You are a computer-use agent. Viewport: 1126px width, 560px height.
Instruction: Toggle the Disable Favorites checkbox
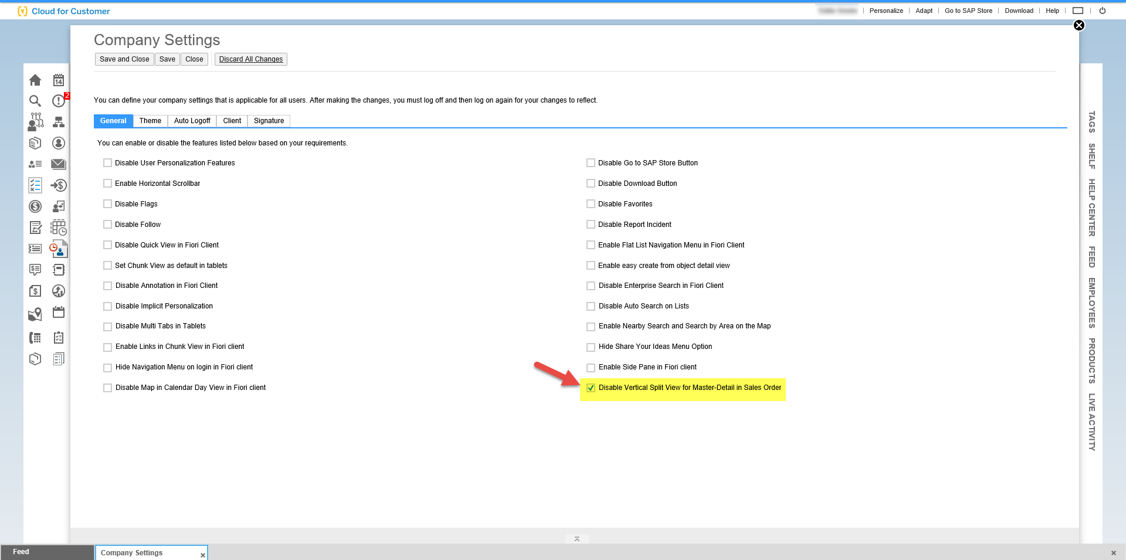pos(591,204)
